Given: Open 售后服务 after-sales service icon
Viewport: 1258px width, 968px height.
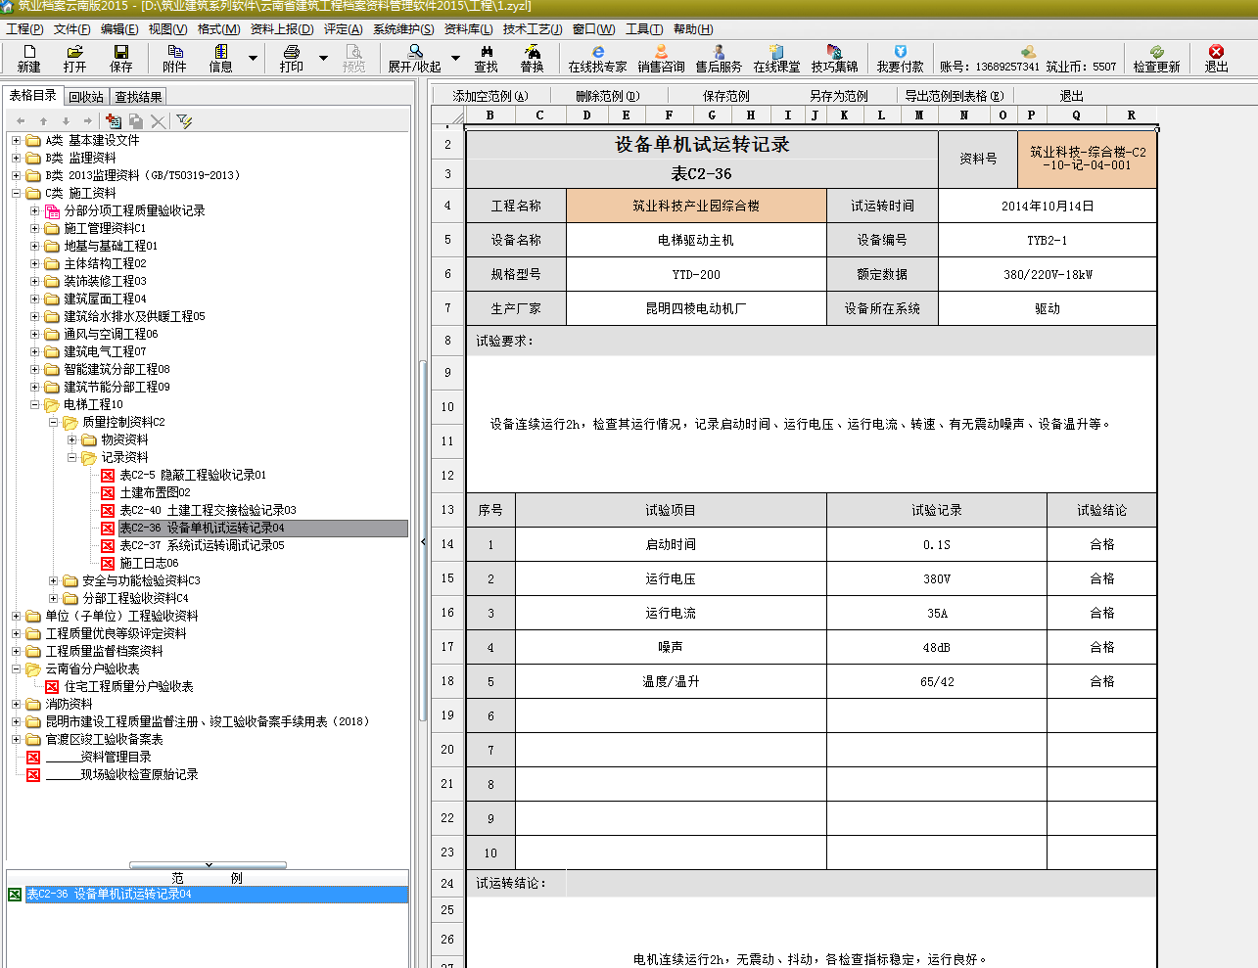Looking at the screenshot, I should (719, 58).
